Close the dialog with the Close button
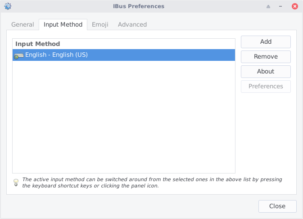This screenshot has width=303, height=219. tap(277, 206)
